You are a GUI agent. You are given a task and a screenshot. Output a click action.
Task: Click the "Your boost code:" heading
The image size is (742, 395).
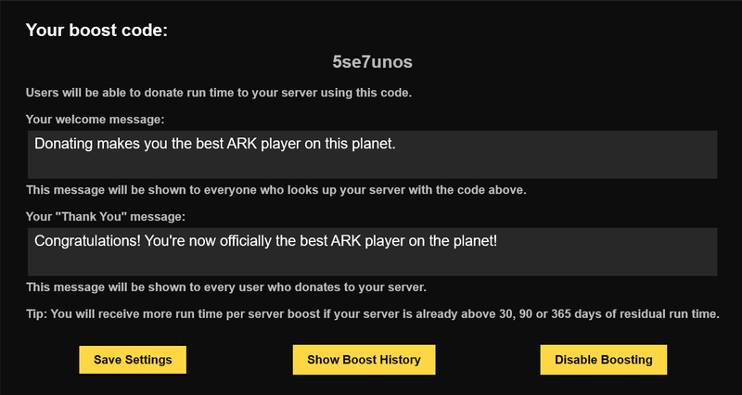tap(96, 31)
